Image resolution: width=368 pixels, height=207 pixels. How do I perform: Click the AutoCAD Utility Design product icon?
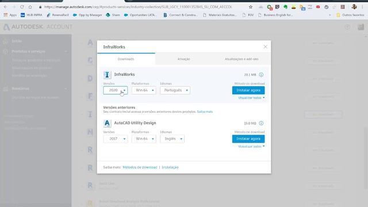[x=108, y=123]
